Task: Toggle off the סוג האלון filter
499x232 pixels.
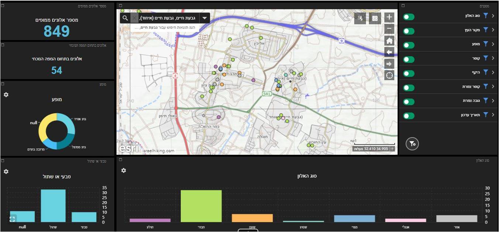Action: click(x=409, y=17)
